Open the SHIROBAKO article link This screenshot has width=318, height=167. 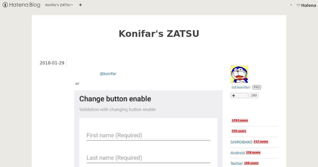[241, 142]
